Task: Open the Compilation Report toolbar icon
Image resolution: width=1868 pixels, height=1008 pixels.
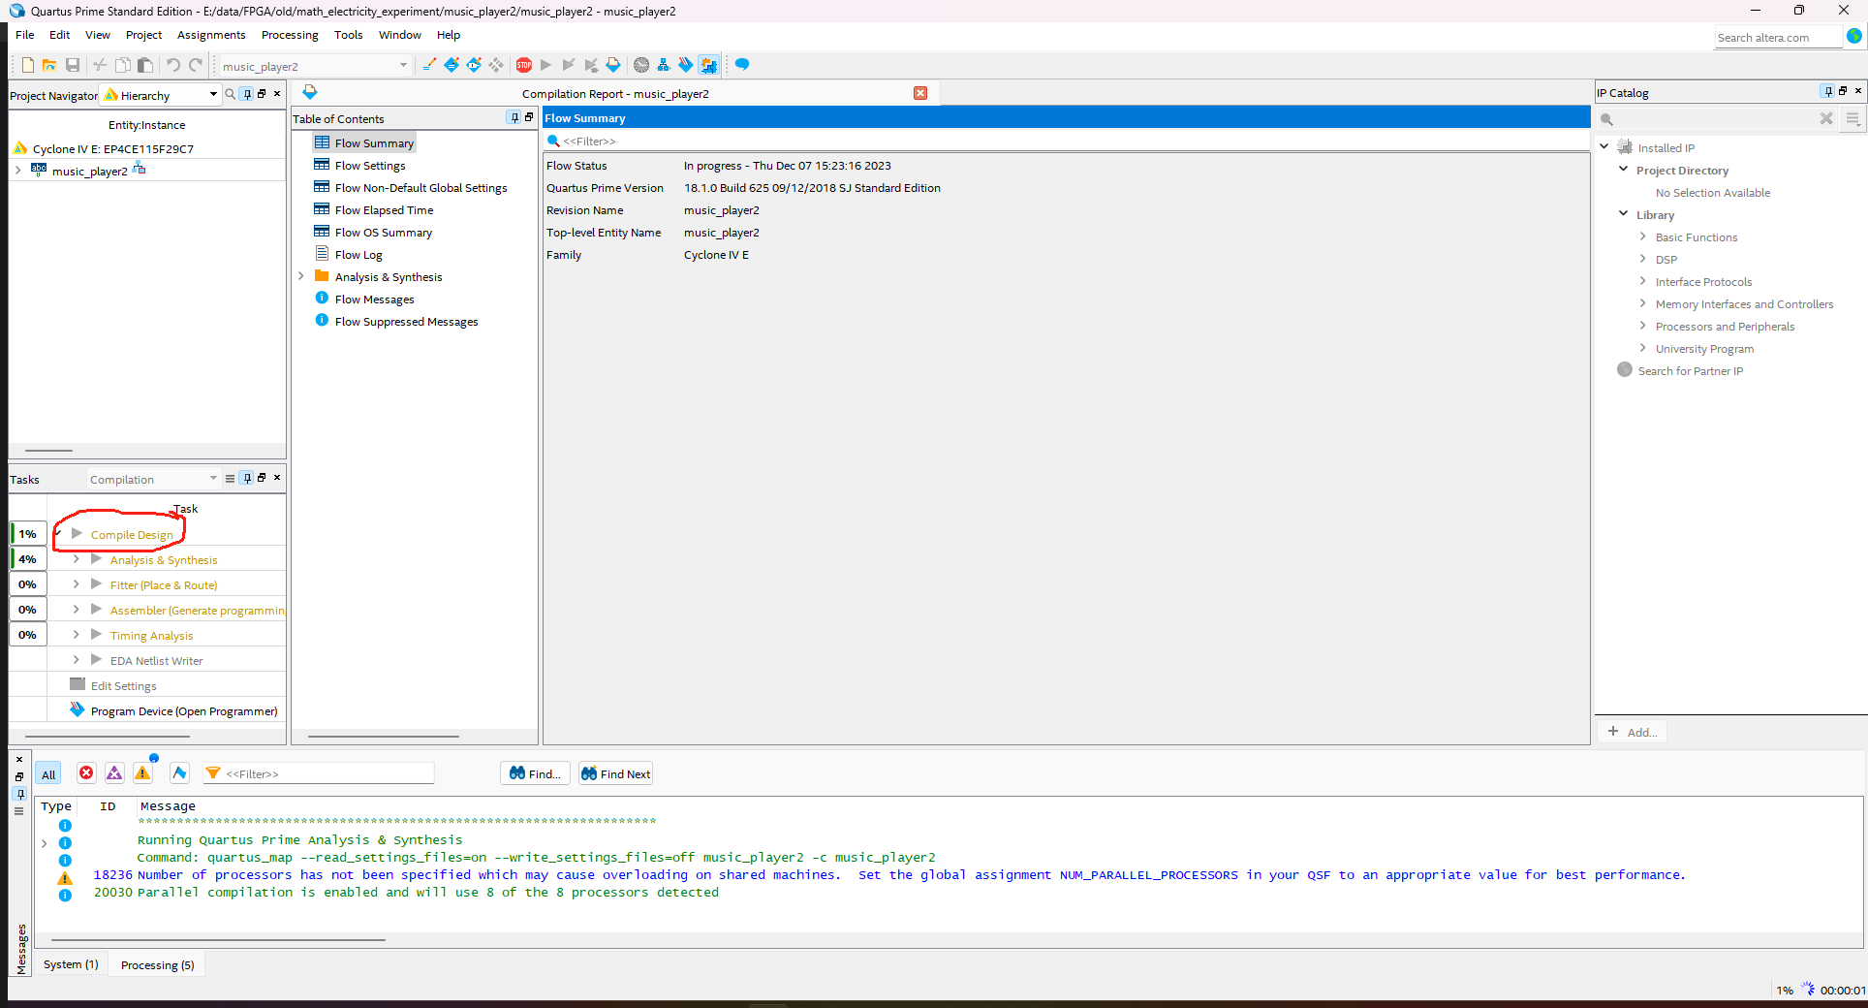Action: click(613, 65)
